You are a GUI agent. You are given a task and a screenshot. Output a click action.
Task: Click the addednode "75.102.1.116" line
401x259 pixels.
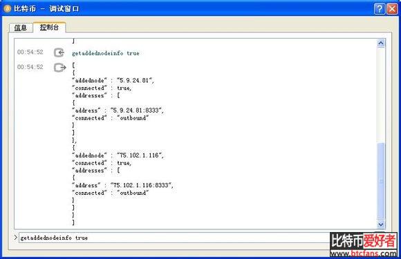(x=118, y=155)
